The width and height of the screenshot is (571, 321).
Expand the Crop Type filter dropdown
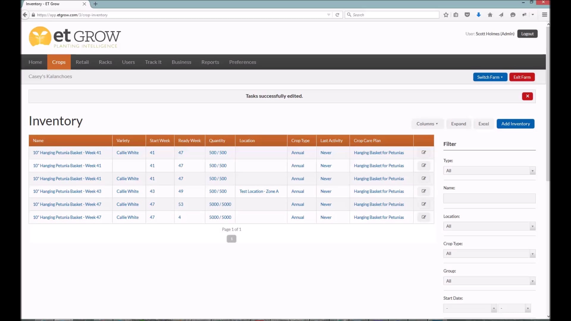click(x=489, y=253)
